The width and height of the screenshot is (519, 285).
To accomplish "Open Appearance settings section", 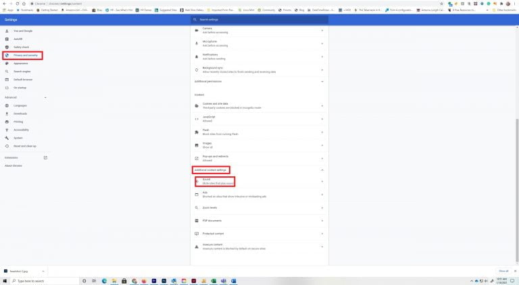I will [20, 63].
